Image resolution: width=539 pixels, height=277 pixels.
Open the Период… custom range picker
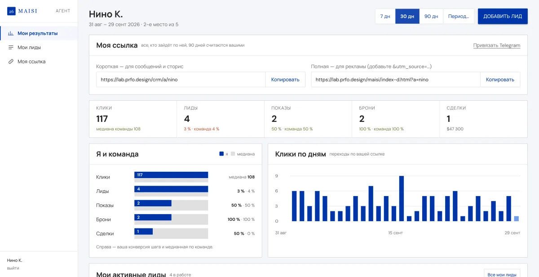(459, 16)
